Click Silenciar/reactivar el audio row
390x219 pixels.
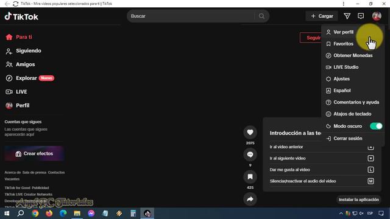tap(322, 181)
